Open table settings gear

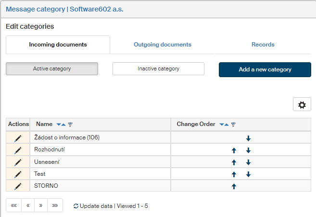point(302,104)
